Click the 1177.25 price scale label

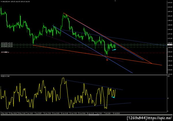tap(170, 34)
